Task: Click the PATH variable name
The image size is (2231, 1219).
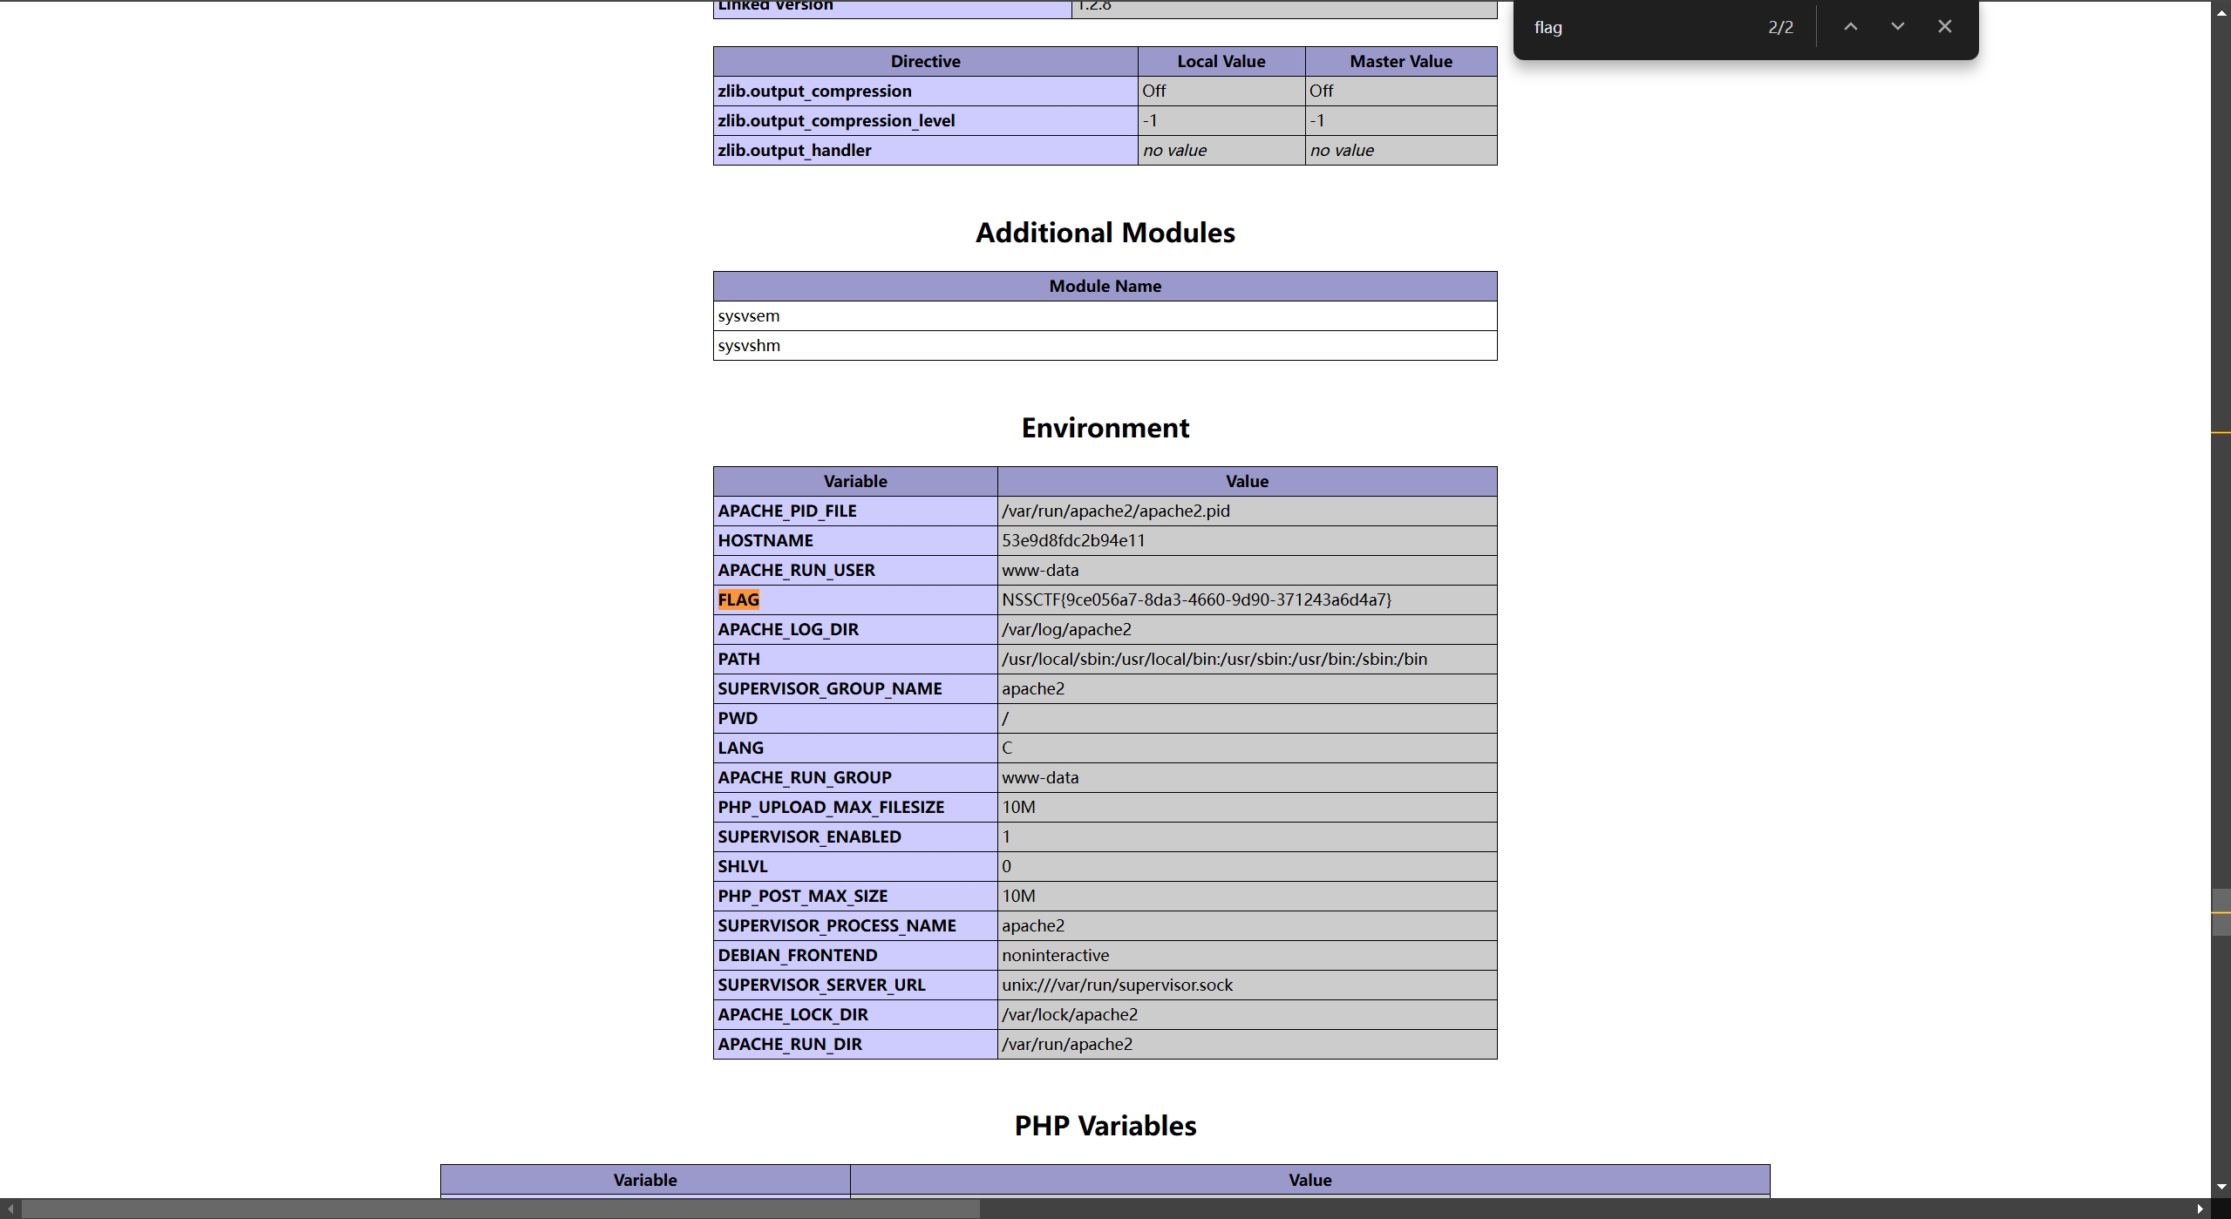Action: point(738,659)
